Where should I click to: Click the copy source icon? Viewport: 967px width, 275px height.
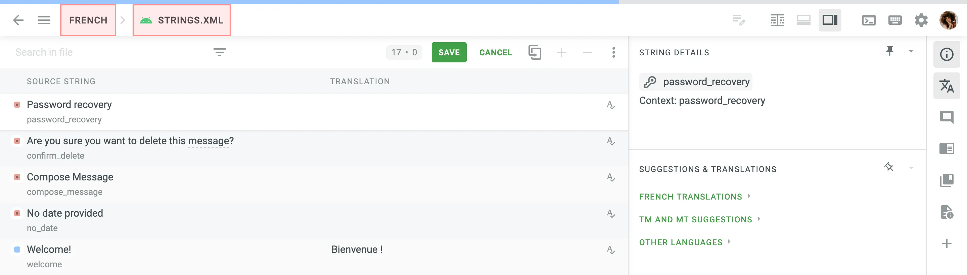click(535, 52)
